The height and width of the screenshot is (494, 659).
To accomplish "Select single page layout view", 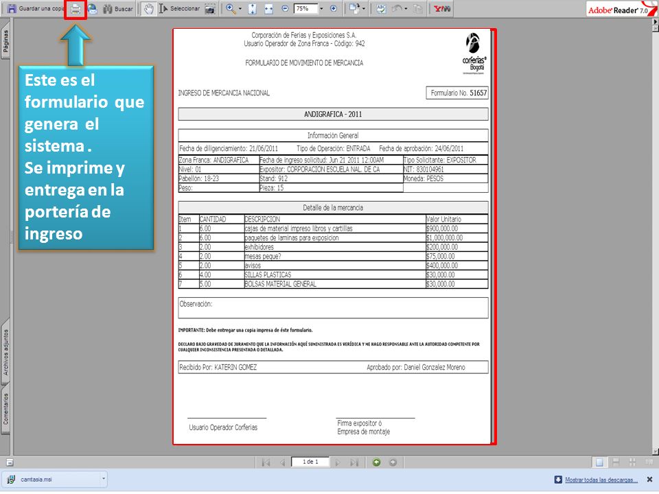I will tap(599, 462).
